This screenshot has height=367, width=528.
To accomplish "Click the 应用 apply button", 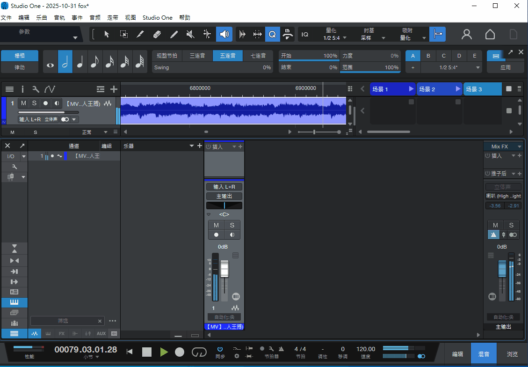I will click(x=505, y=67).
